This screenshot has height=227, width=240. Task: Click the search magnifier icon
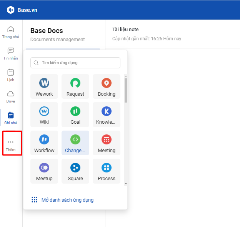point(36,63)
